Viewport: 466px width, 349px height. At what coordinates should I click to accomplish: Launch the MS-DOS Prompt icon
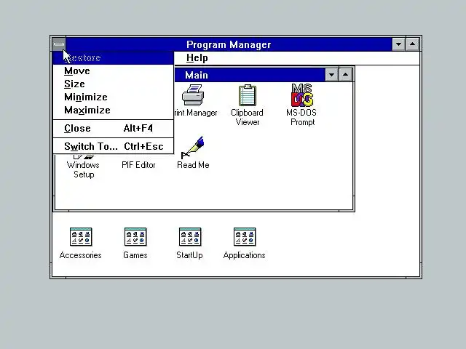pyautogui.click(x=302, y=95)
